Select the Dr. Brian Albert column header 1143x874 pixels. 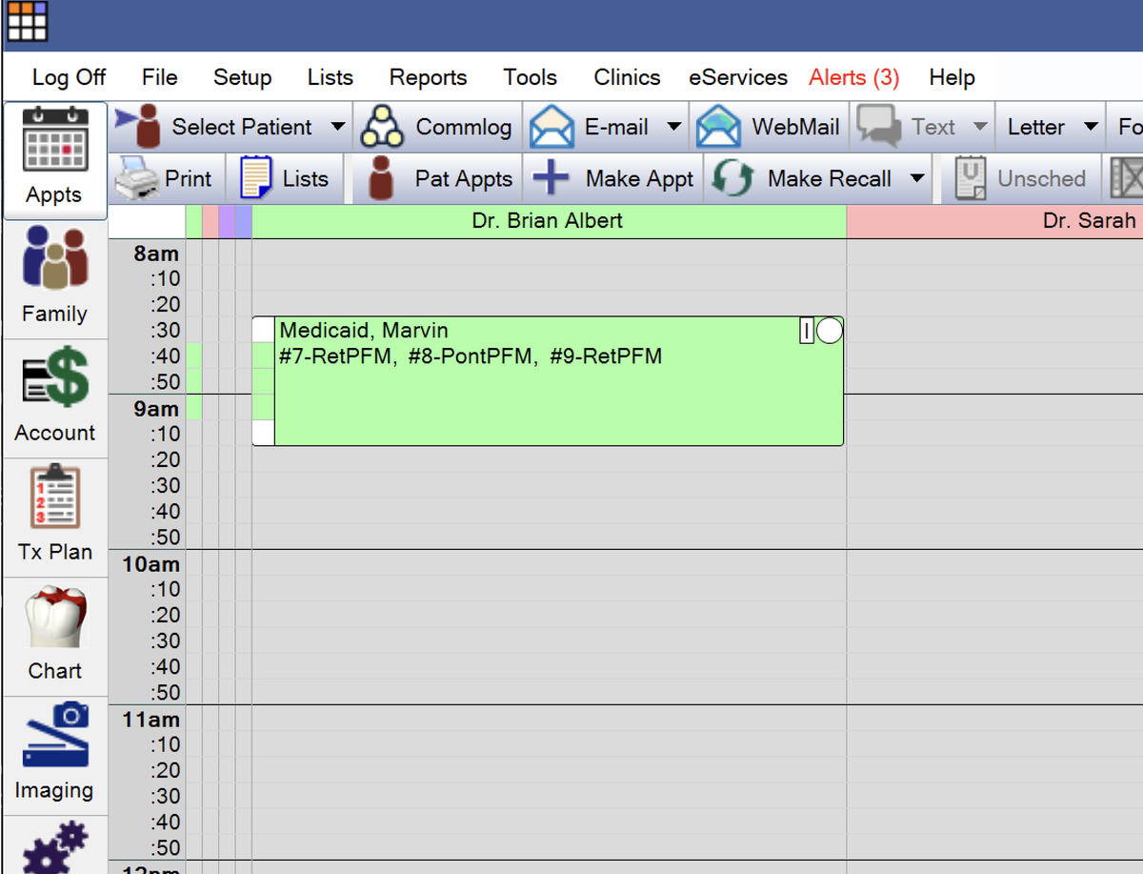coord(549,221)
